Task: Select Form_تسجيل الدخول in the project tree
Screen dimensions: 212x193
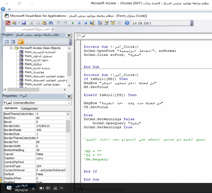Action: (38, 56)
